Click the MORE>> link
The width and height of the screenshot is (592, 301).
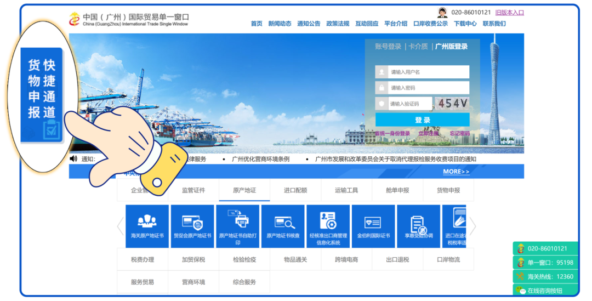click(x=456, y=172)
